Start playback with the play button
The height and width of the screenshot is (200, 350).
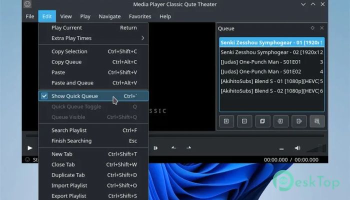[x=30, y=148]
